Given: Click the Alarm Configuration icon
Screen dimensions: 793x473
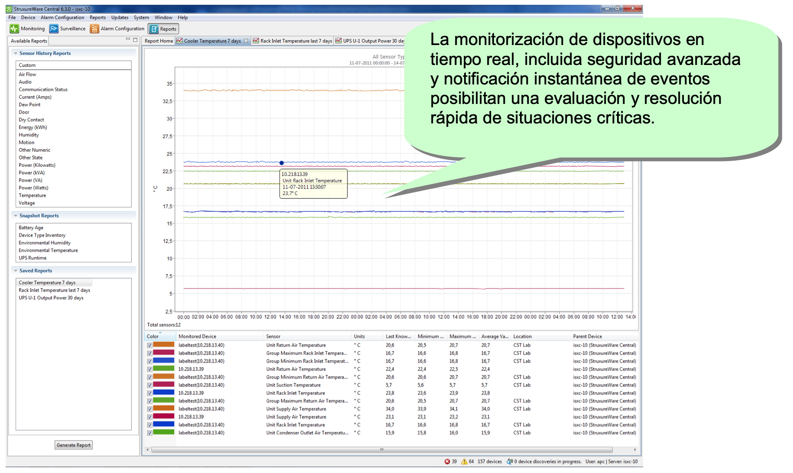Looking at the screenshot, I should pos(94,29).
